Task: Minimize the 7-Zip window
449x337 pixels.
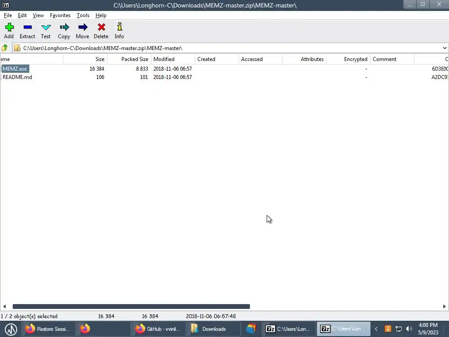Action: pos(410,4)
